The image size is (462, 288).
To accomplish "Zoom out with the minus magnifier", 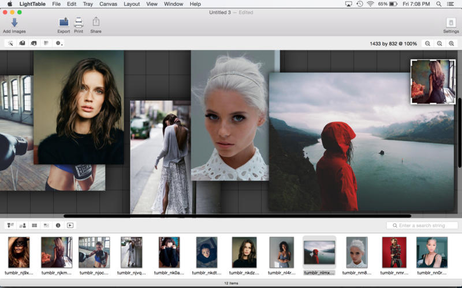I will (x=428, y=44).
